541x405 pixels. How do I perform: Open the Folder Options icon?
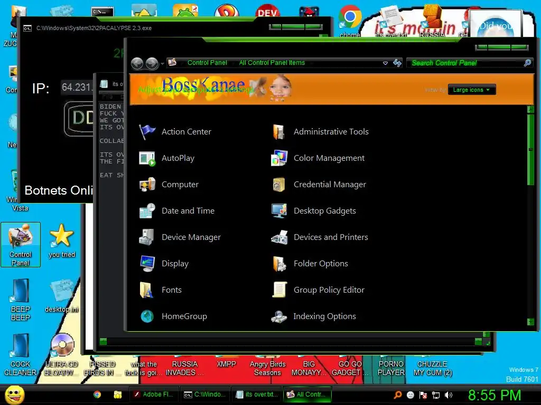(x=279, y=264)
